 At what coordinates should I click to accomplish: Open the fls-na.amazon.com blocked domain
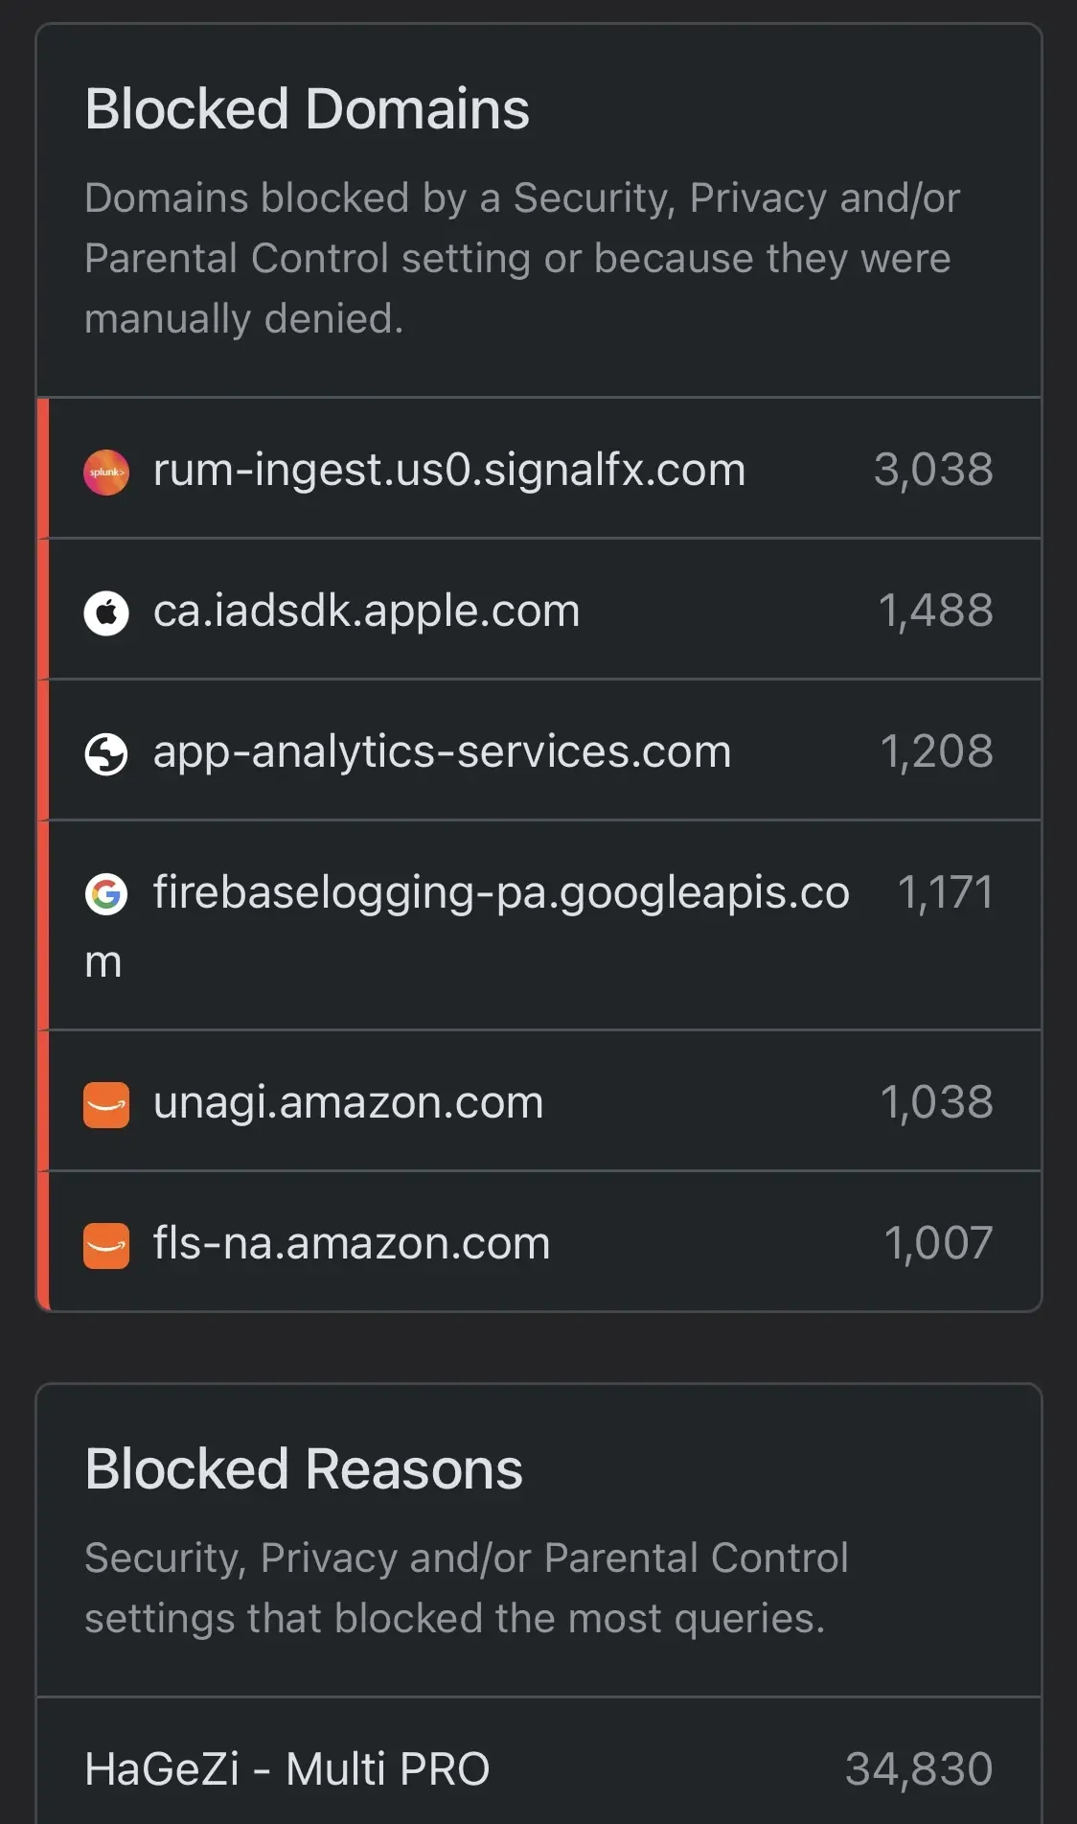point(352,1243)
